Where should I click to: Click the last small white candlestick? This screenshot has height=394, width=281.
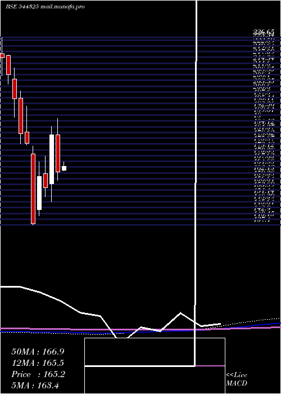(x=64, y=168)
